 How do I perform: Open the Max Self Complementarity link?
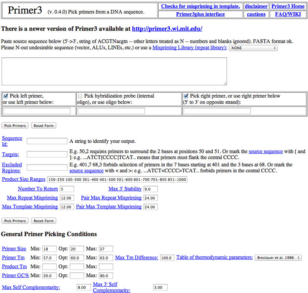pos(31,287)
